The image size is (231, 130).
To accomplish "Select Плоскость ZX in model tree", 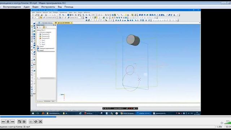I will 44,36.
